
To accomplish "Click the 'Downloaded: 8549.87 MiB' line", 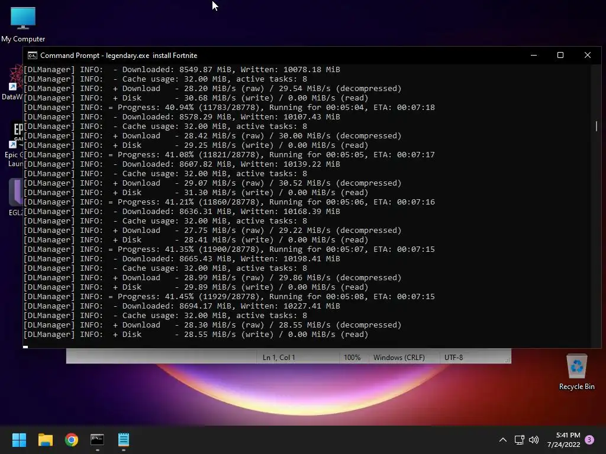I will point(182,70).
